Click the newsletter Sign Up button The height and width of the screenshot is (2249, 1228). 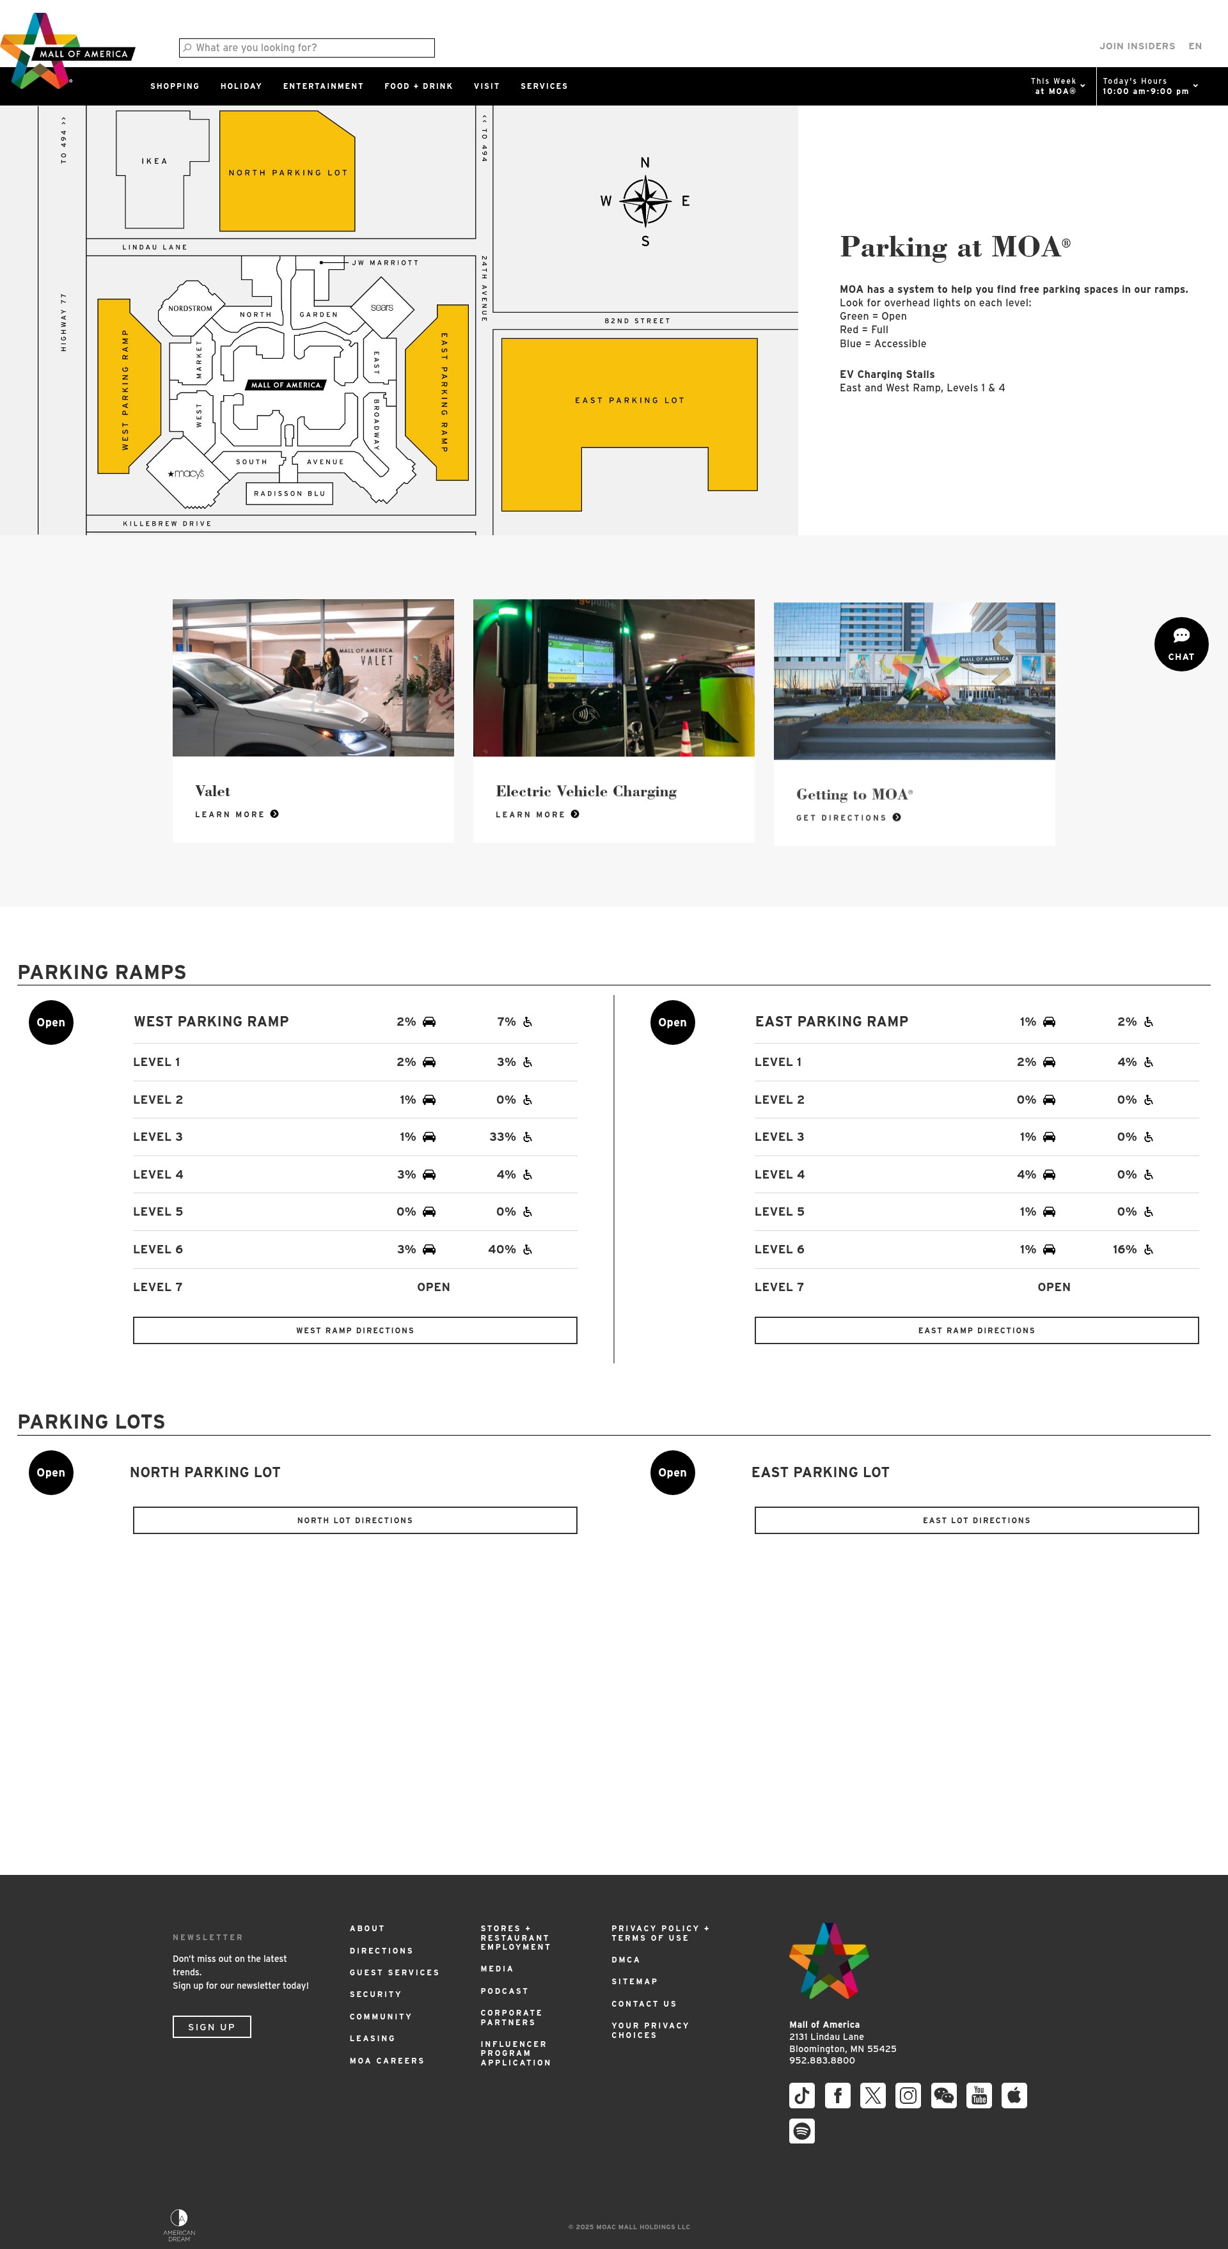211,2027
